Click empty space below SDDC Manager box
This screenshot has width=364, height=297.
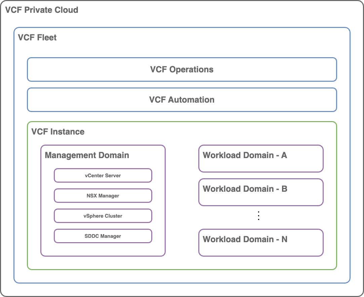[x=103, y=249]
